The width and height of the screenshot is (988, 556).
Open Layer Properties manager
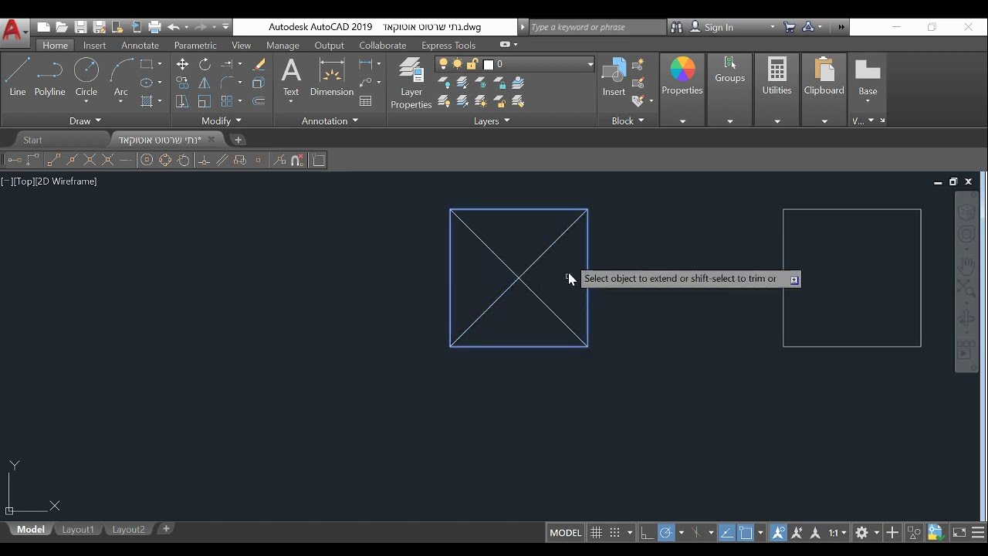click(411, 83)
